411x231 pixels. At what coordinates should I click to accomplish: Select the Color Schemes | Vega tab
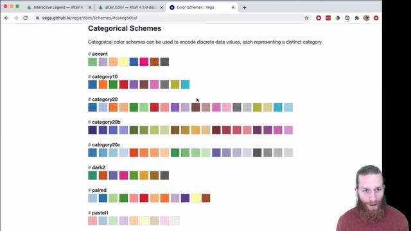pos(202,8)
